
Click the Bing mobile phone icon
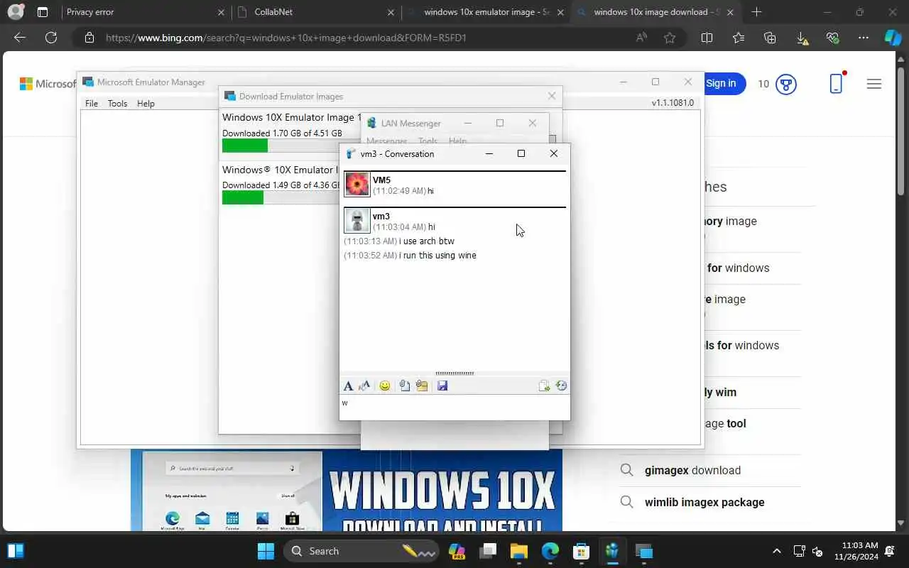(x=837, y=83)
